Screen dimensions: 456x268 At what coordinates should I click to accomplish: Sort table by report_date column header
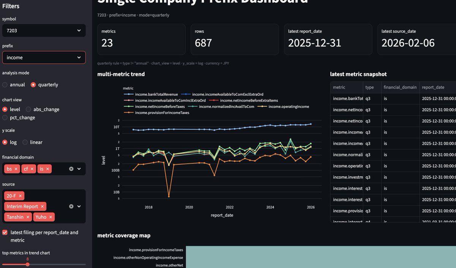pyautogui.click(x=437, y=87)
